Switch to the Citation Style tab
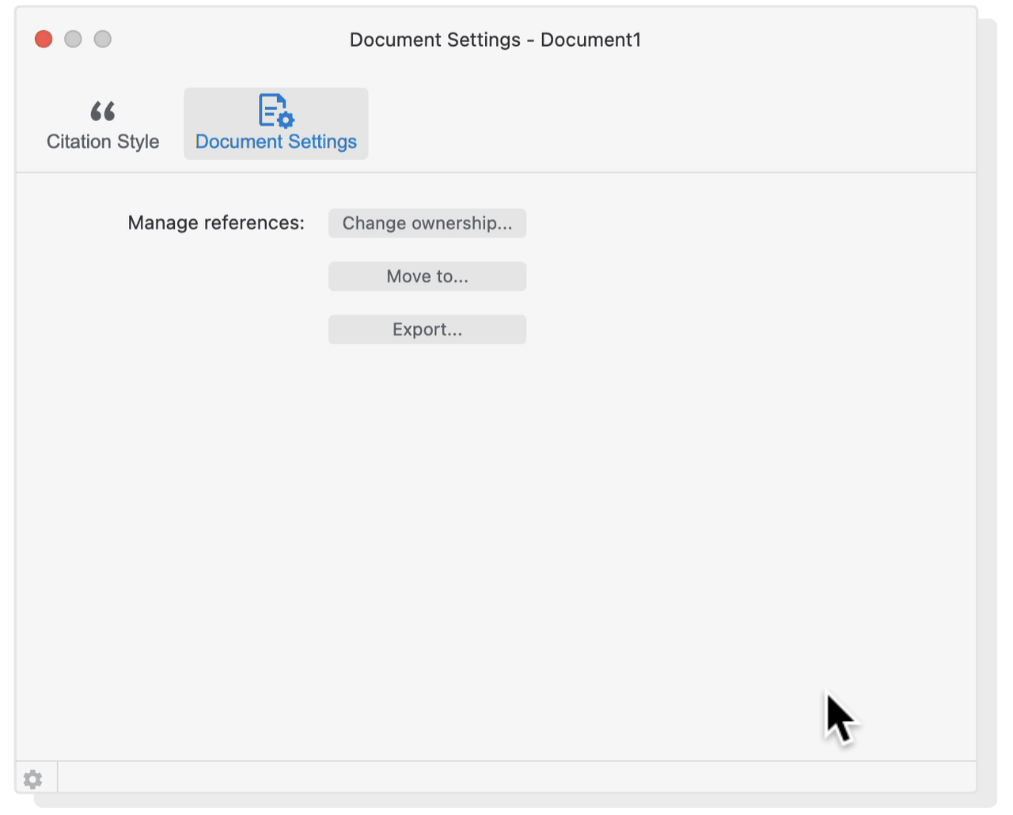The image size is (1013, 815). pyautogui.click(x=102, y=125)
